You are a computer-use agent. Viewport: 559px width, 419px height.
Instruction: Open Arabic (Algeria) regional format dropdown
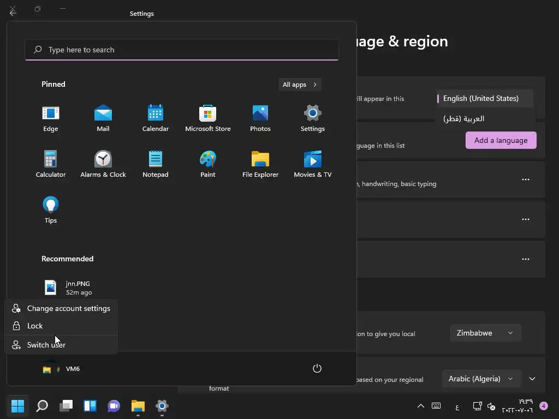pyautogui.click(x=481, y=379)
